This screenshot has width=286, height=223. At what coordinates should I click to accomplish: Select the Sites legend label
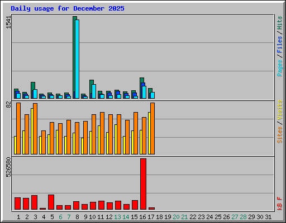pos(280,135)
